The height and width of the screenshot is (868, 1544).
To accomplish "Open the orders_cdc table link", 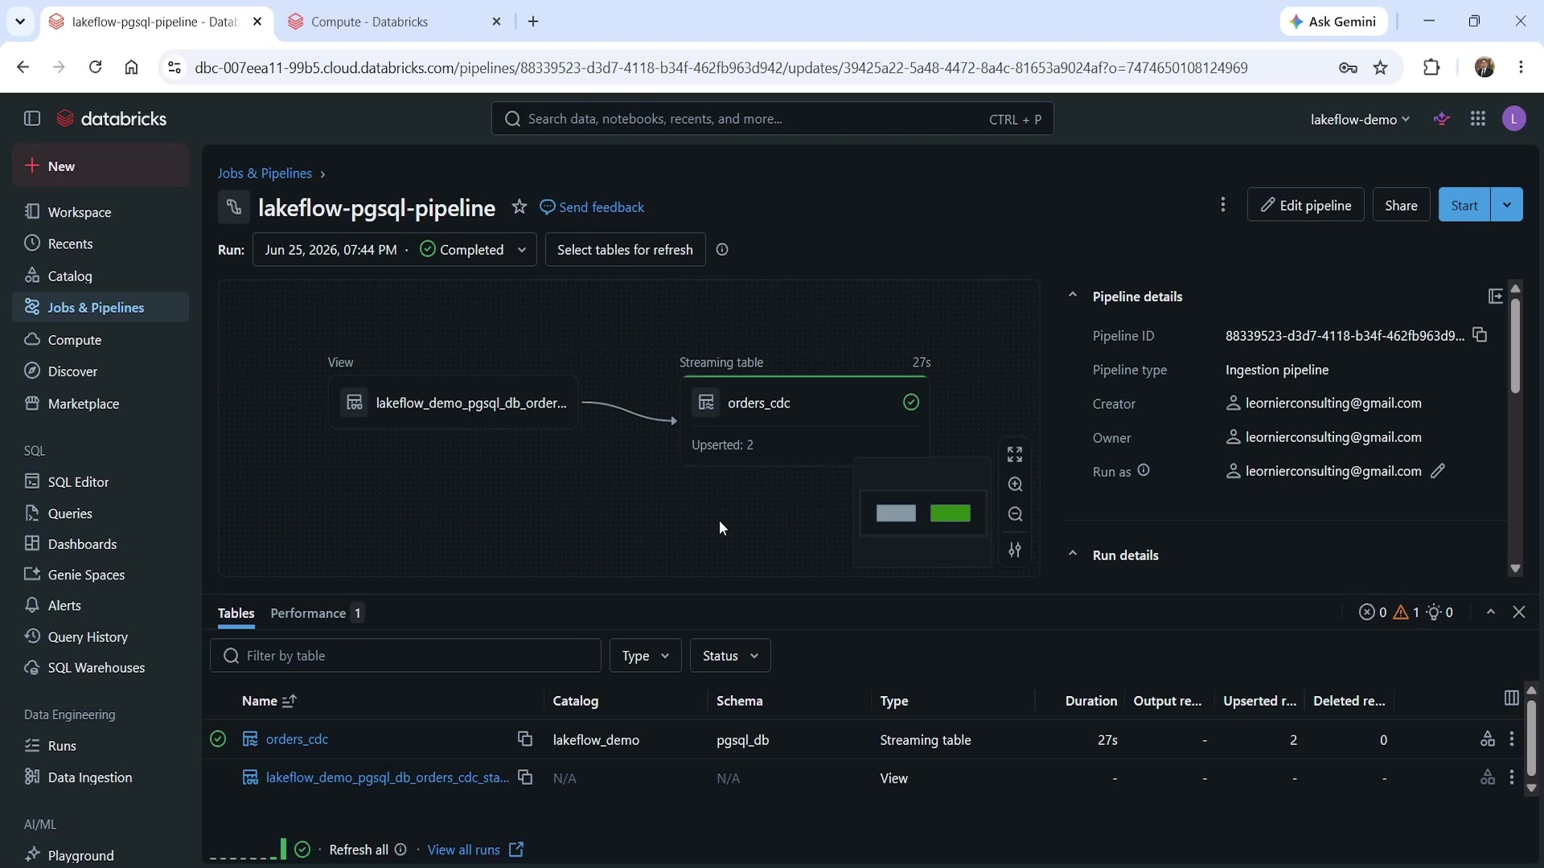I will [x=297, y=739].
